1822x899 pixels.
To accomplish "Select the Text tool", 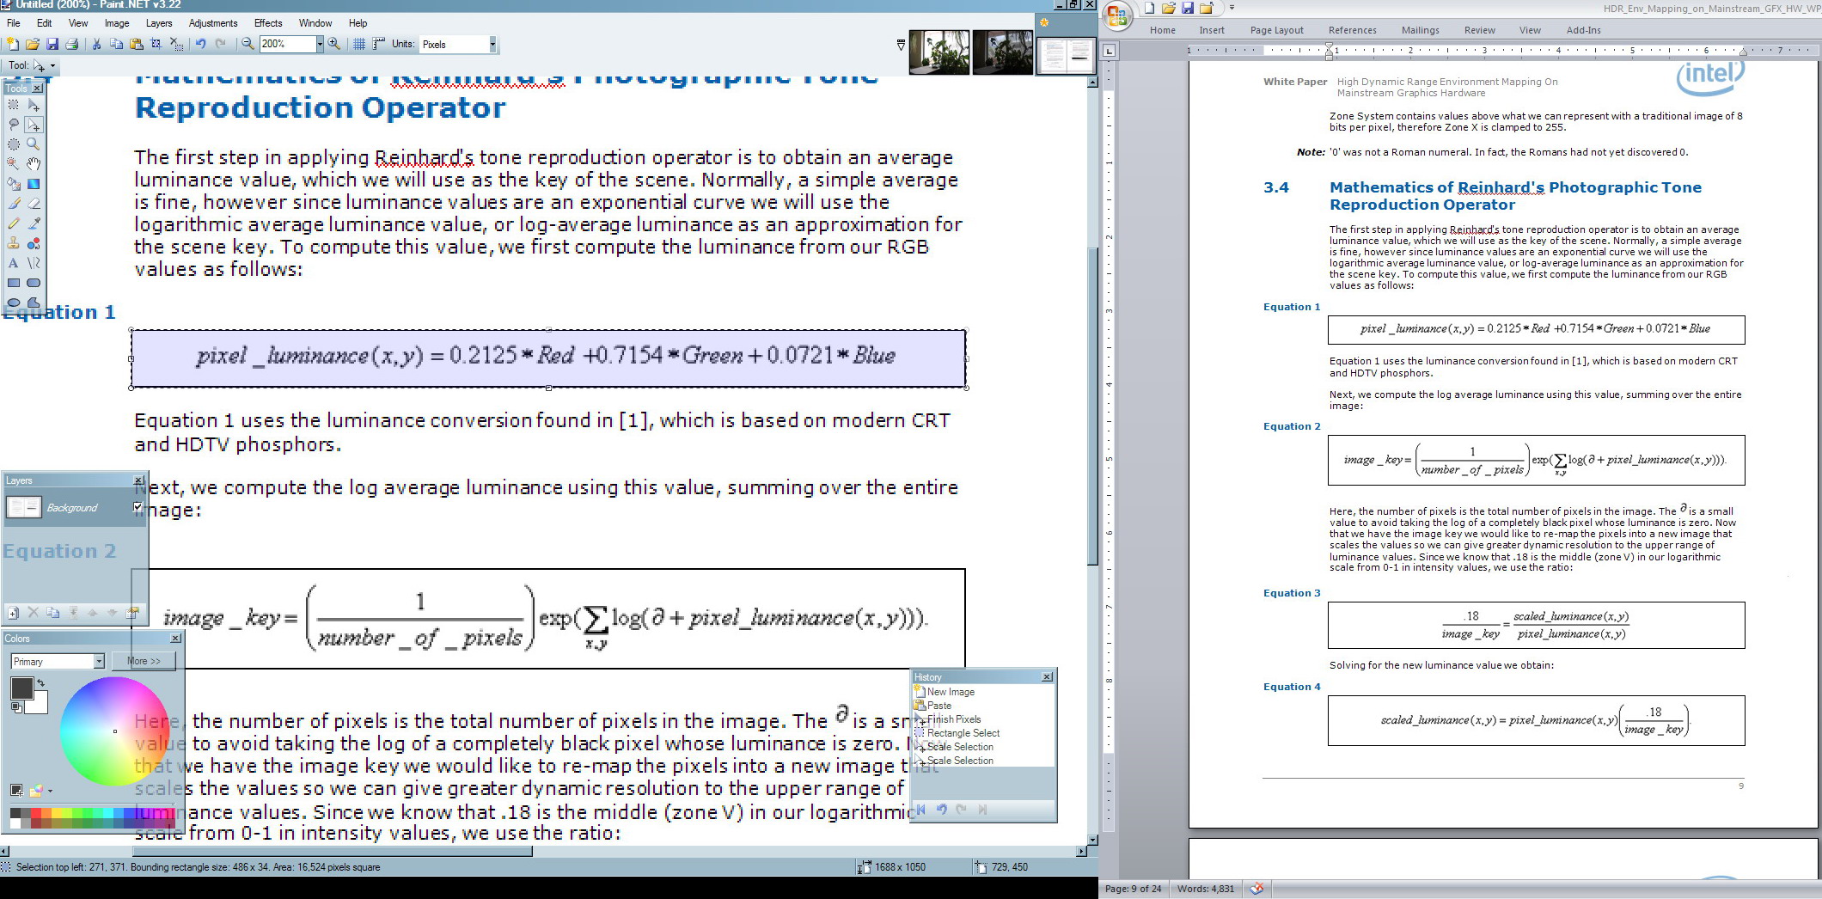I will click(x=13, y=263).
